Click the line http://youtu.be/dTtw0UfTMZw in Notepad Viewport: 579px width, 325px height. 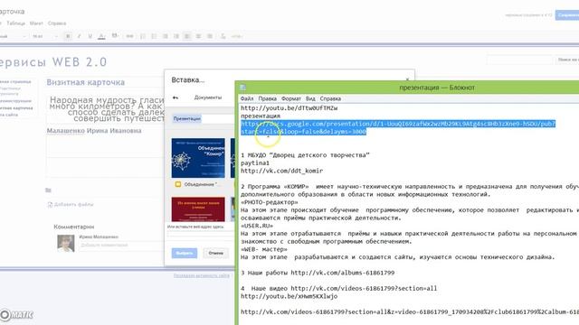[x=289, y=108]
